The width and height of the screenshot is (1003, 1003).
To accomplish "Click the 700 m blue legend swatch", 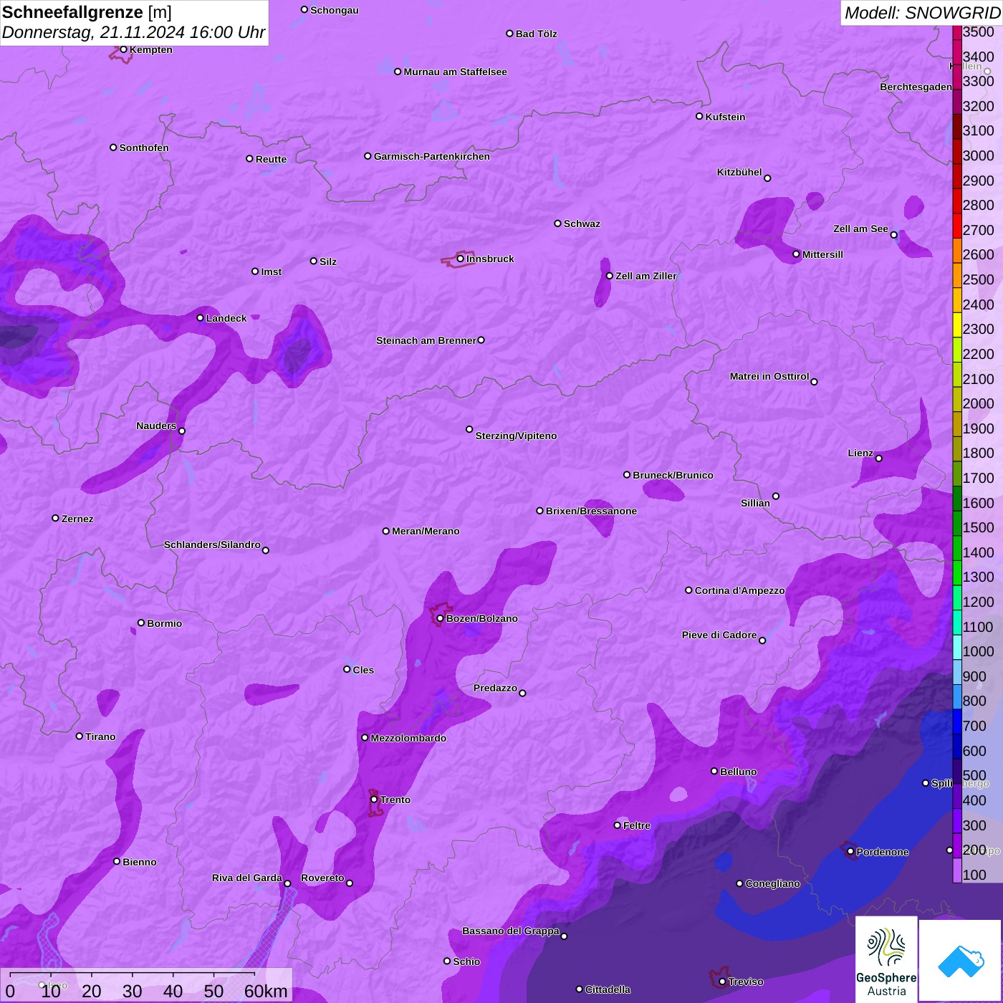I will click(957, 721).
